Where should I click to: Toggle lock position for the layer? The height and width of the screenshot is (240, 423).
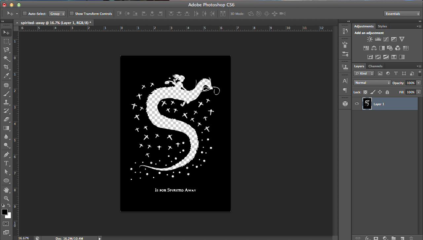380,92
